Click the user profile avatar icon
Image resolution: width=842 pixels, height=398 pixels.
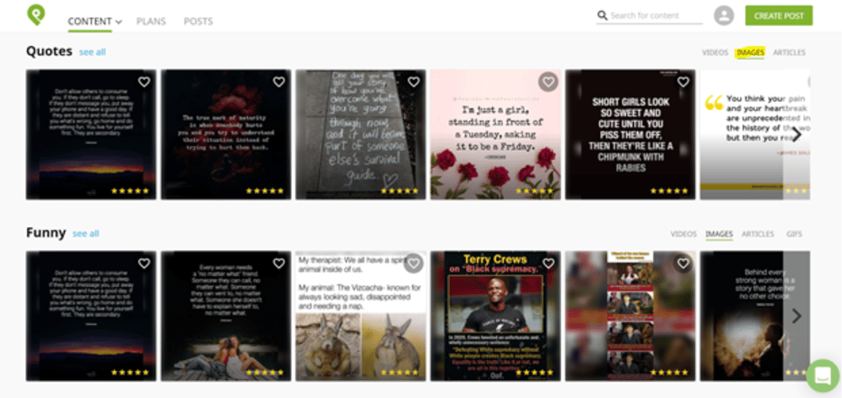723,15
